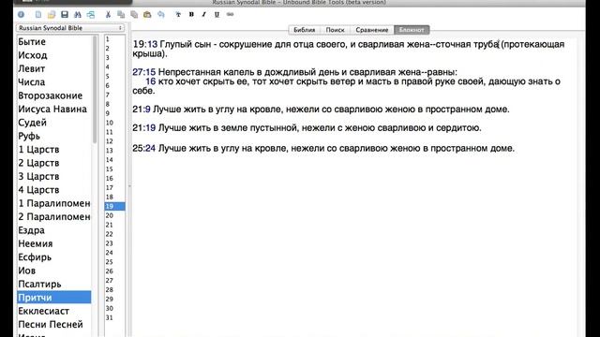The height and width of the screenshot is (337, 600).
Task: Click the compare windows toolbar icon
Action: [x=91, y=15]
